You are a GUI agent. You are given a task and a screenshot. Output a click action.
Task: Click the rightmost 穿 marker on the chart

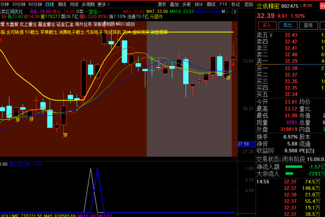pos(228,78)
